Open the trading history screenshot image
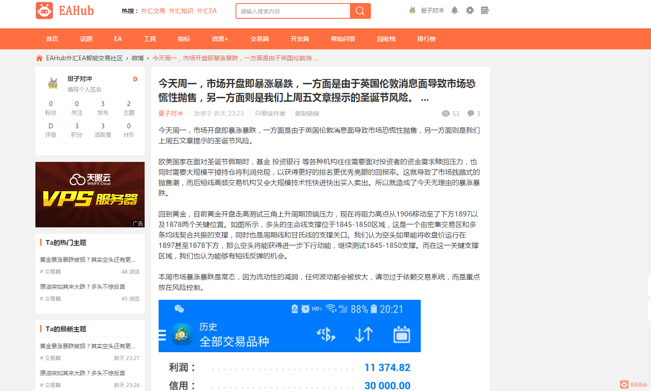651x391 pixels. (x=290, y=345)
